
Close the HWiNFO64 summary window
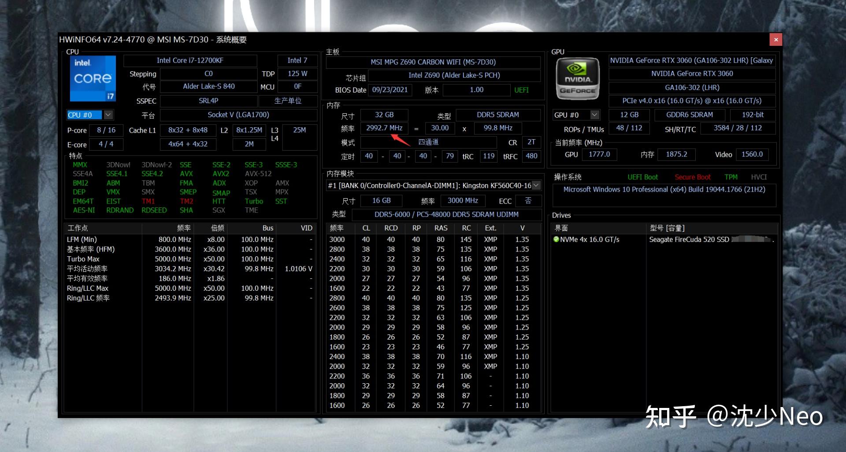(x=776, y=40)
